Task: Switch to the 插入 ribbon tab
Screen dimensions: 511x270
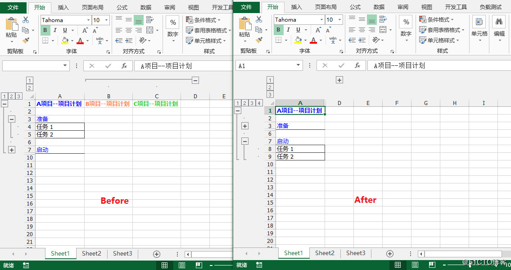Action: point(63,7)
